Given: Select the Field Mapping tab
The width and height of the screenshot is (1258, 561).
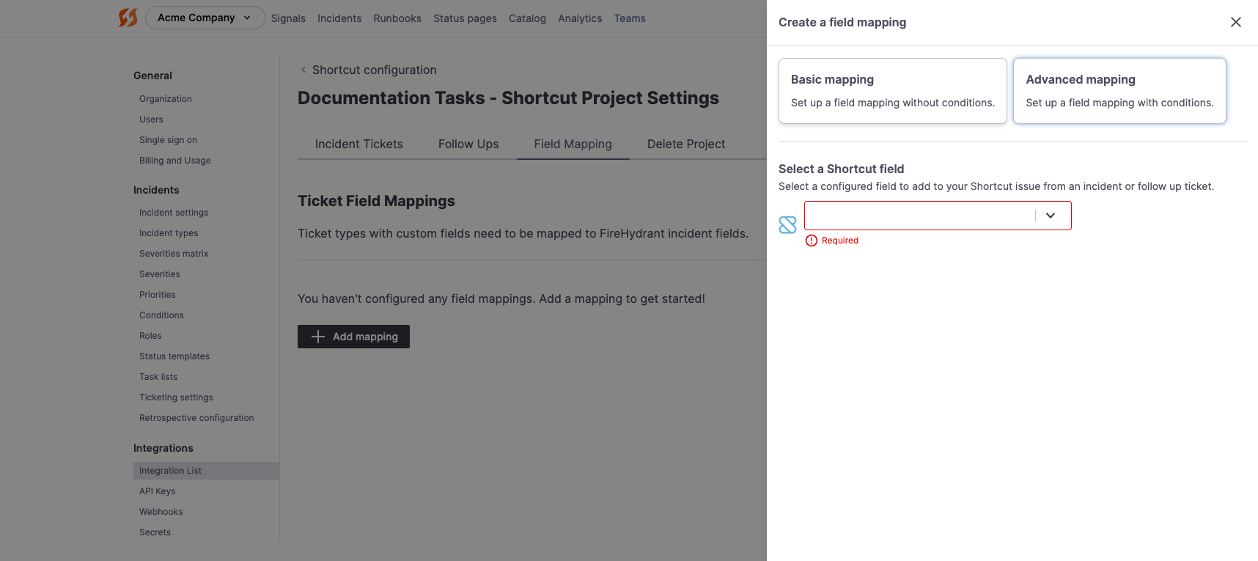Looking at the screenshot, I should click(x=573, y=144).
